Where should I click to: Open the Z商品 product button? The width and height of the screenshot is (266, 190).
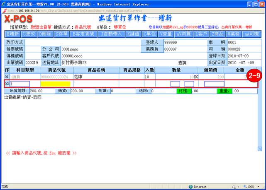217,33
